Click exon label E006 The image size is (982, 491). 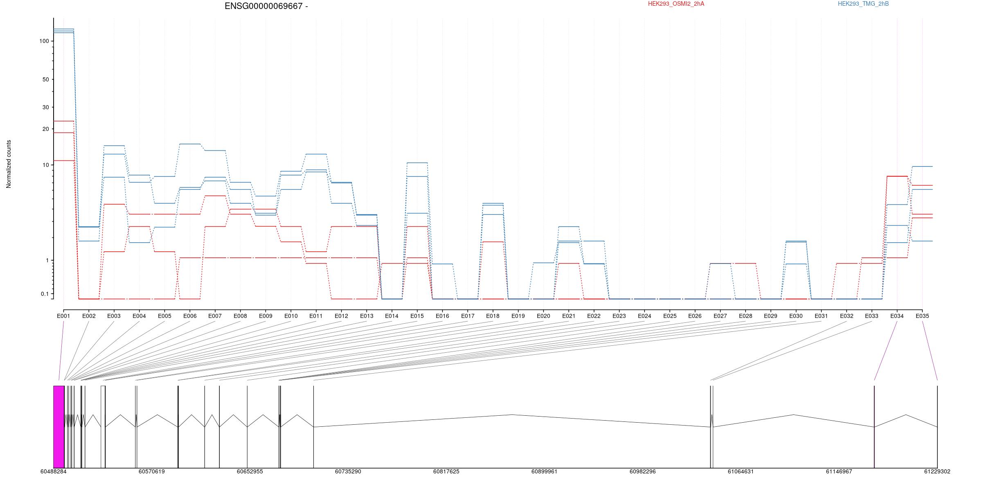[x=190, y=316]
